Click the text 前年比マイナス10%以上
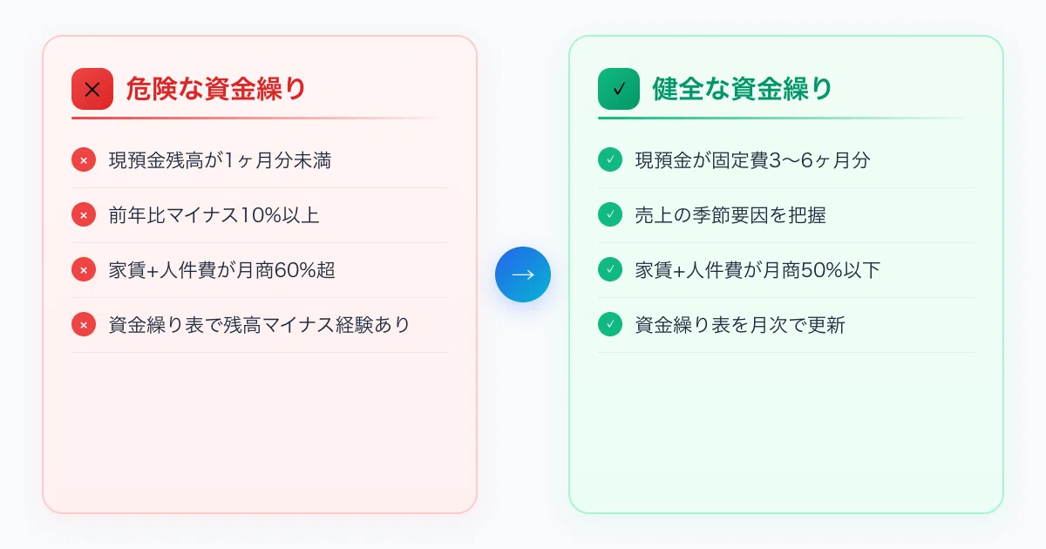This screenshot has width=1046, height=549. coord(214,215)
